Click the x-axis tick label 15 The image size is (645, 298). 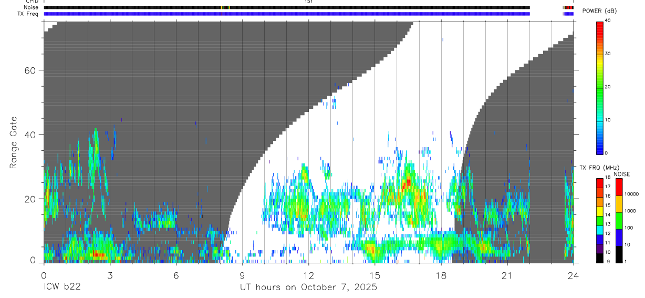coord(374,275)
